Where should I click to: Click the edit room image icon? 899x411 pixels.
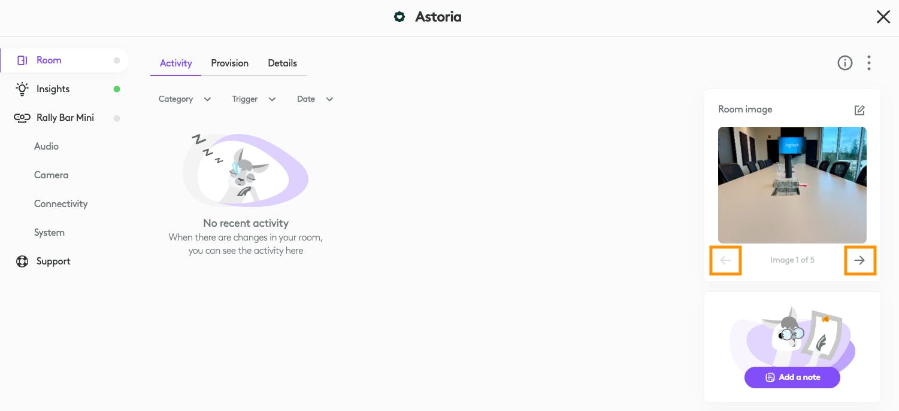tap(859, 110)
